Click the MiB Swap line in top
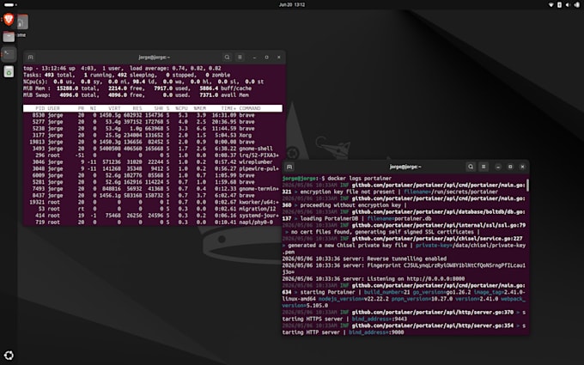 pos(136,95)
